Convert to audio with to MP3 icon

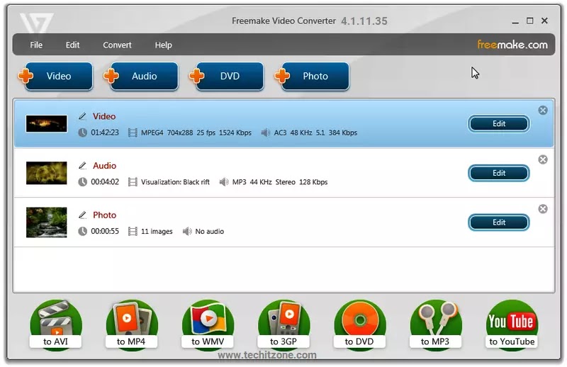point(436,324)
